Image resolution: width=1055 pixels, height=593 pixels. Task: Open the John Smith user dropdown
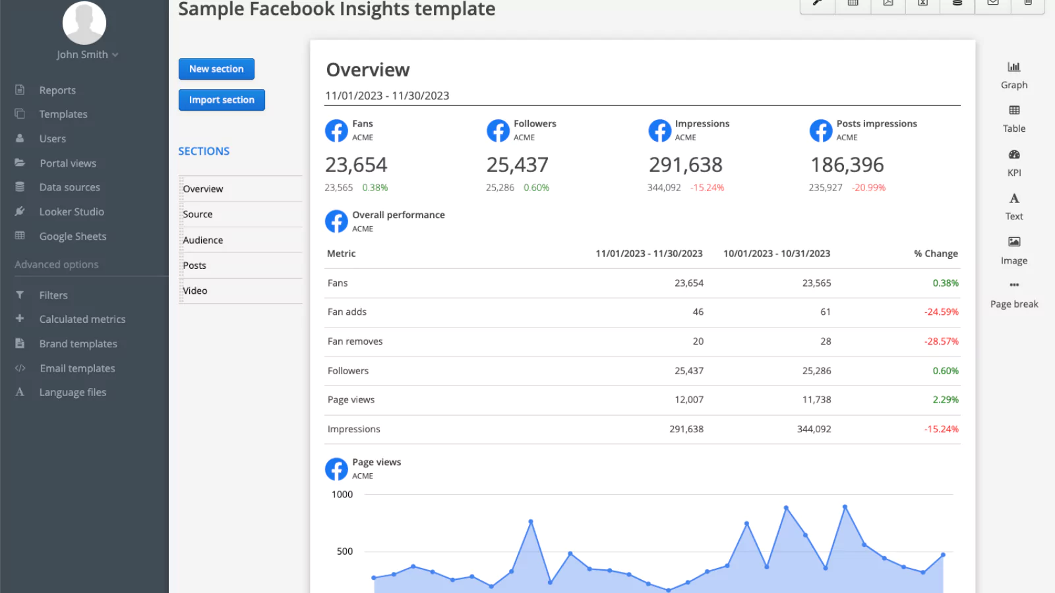(87, 55)
